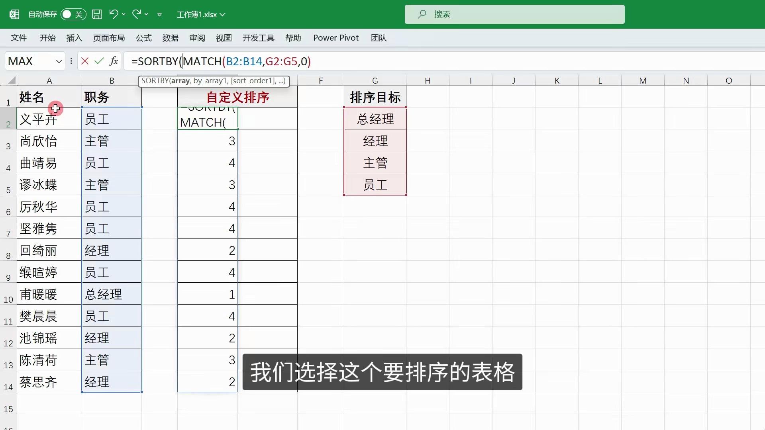Click the Select All corner triangle
This screenshot has height=430, width=765.
coord(11,80)
